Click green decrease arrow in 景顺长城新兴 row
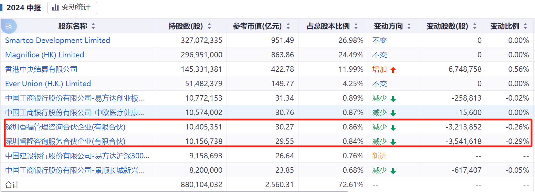Screen dimensions: 535x192 [393, 171]
